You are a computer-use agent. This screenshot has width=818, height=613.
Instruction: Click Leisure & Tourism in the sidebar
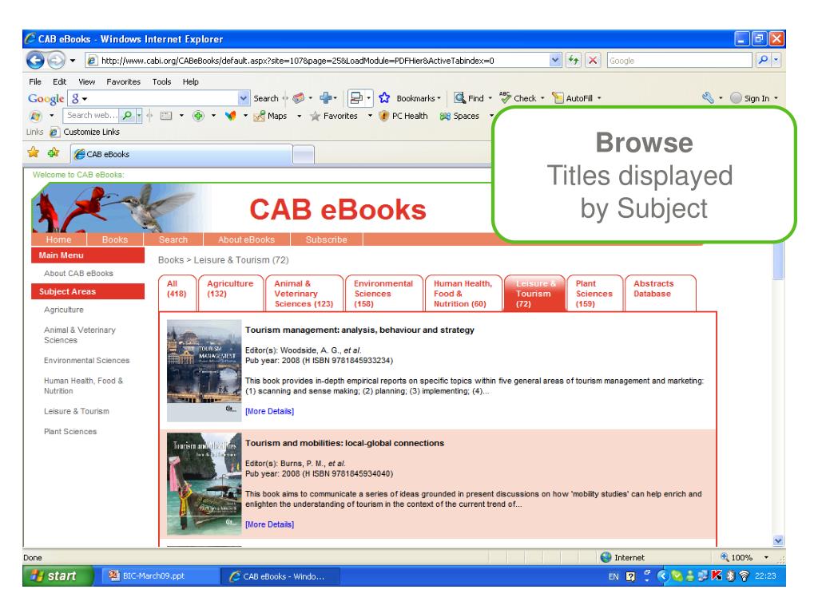77,411
